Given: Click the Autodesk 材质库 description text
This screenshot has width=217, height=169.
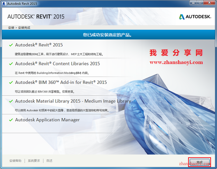Looking at the screenshot, I should click(62, 110).
